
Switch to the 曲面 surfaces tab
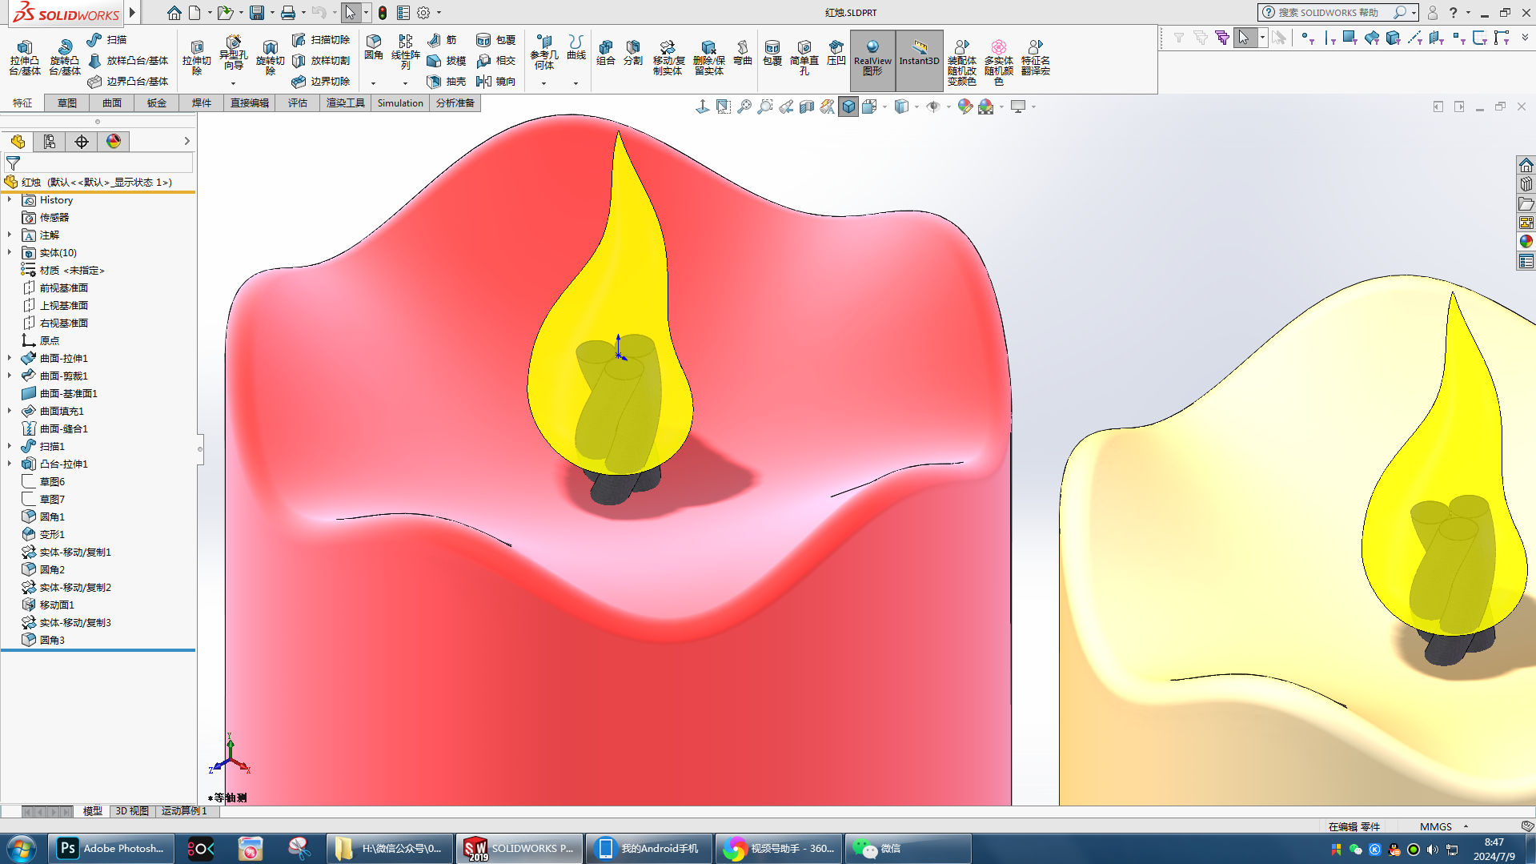(x=112, y=103)
